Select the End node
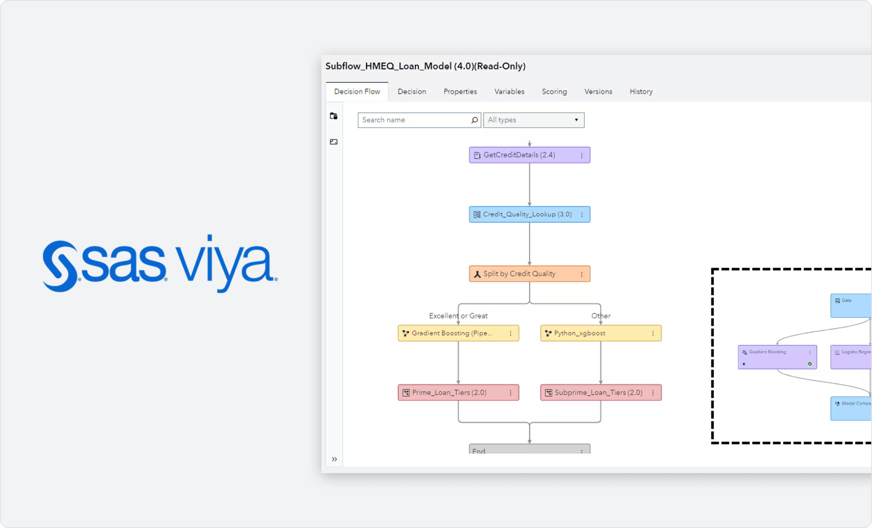 point(529,449)
